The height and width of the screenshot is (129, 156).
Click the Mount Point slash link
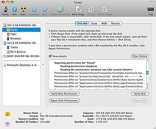click(x=41, y=113)
